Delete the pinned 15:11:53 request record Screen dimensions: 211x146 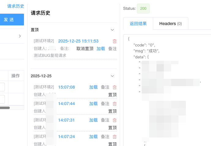pos(115,41)
